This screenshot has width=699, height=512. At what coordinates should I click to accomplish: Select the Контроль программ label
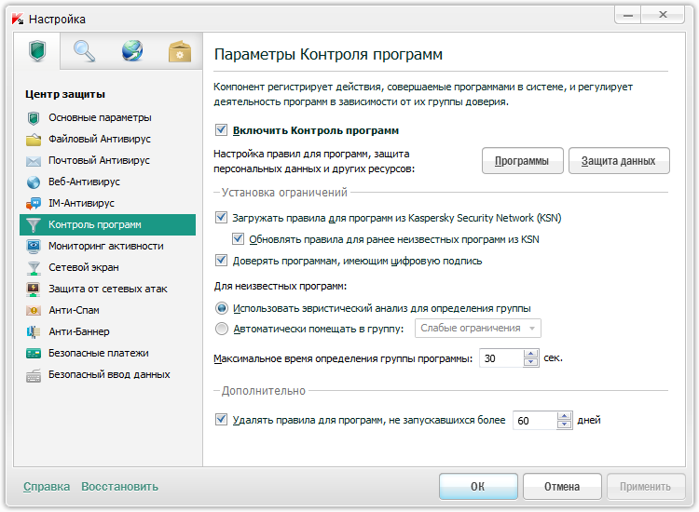click(94, 225)
